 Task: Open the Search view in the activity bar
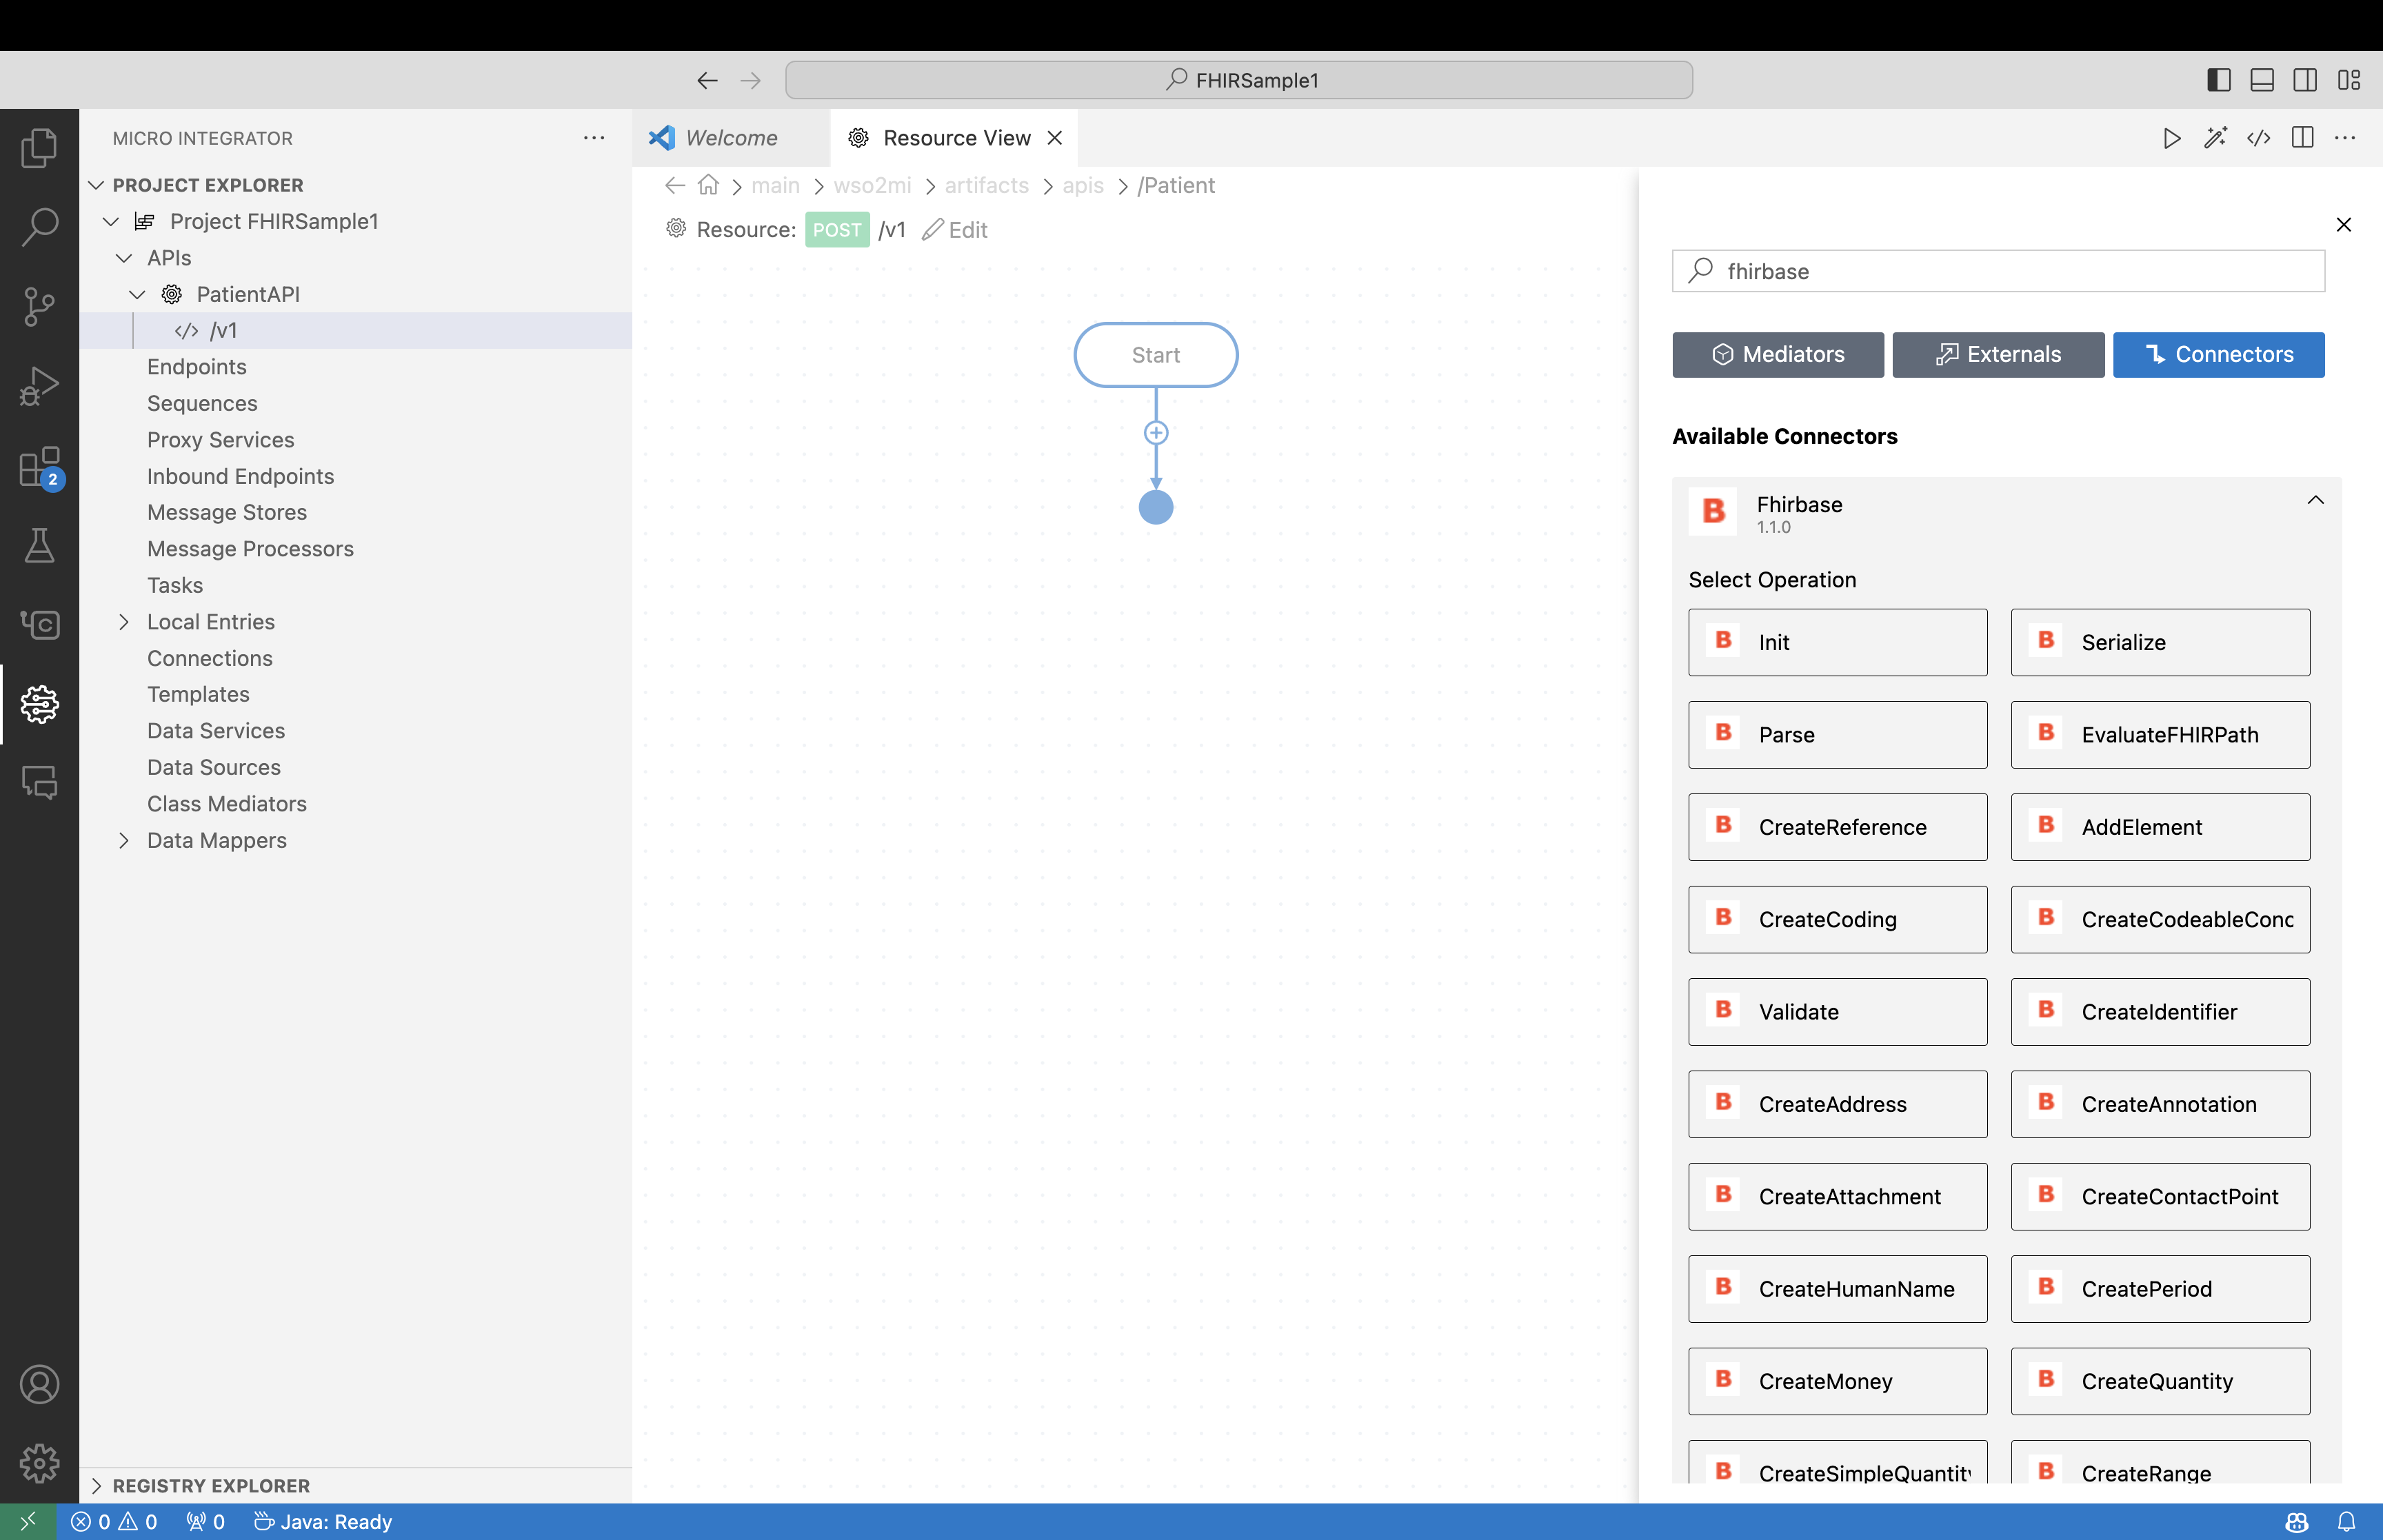point(39,227)
